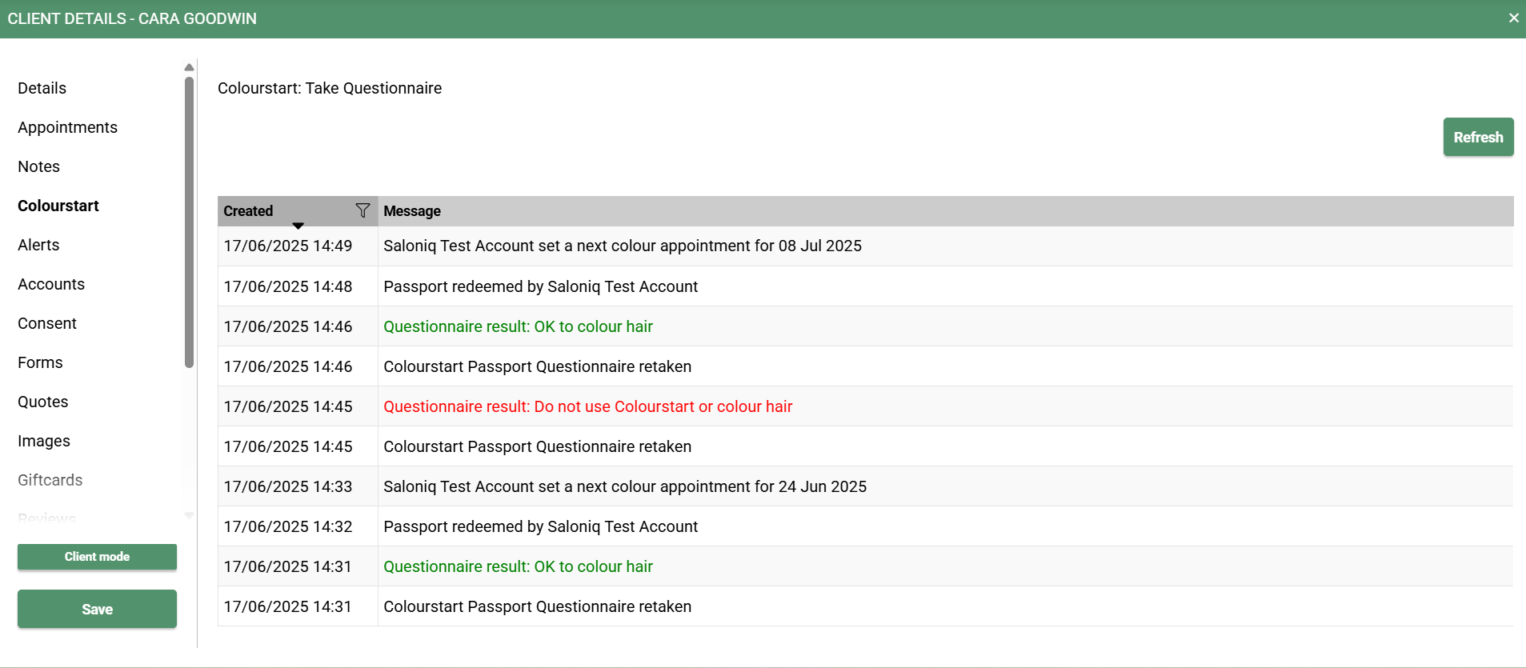Click the Colourstart: Take Questionnaire link

(x=330, y=88)
